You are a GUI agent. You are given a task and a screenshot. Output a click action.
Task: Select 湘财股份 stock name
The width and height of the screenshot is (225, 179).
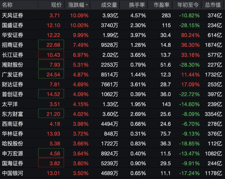12,65
